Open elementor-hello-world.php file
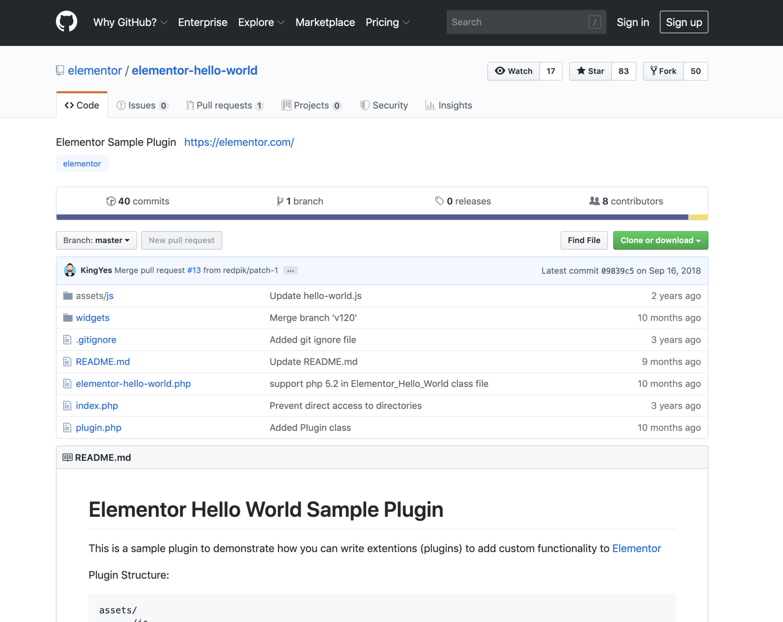The image size is (783, 622). coord(133,384)
